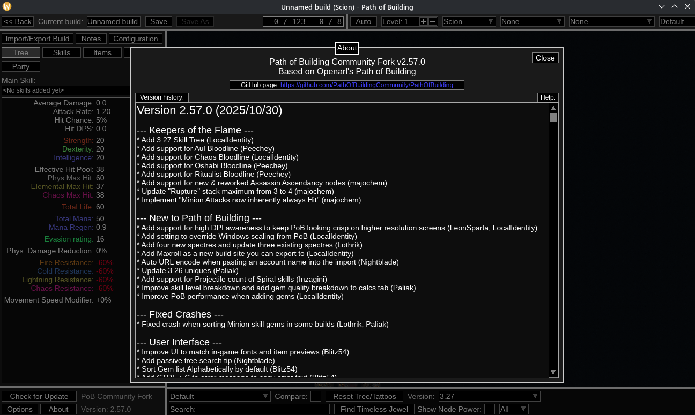Click the "Movement Speed Modifier: +0%" stat
This screenshot has height=415, width=695.
pos(58,300)
